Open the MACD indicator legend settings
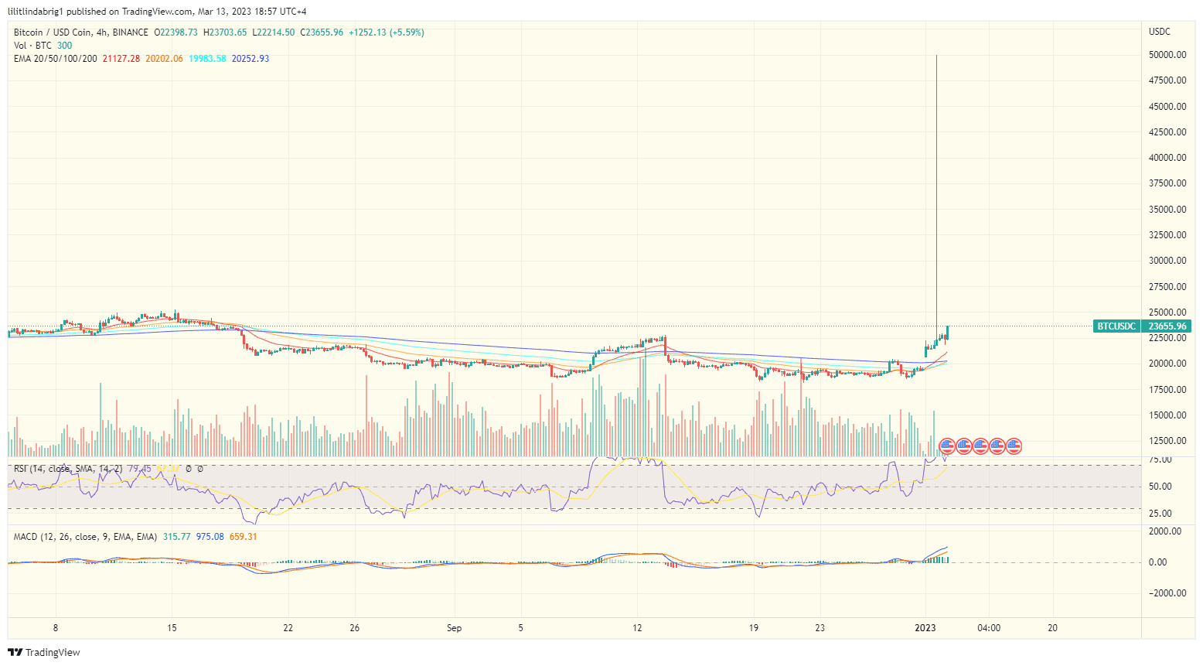This screenshot has height=666, width=1203. [85, 537]
